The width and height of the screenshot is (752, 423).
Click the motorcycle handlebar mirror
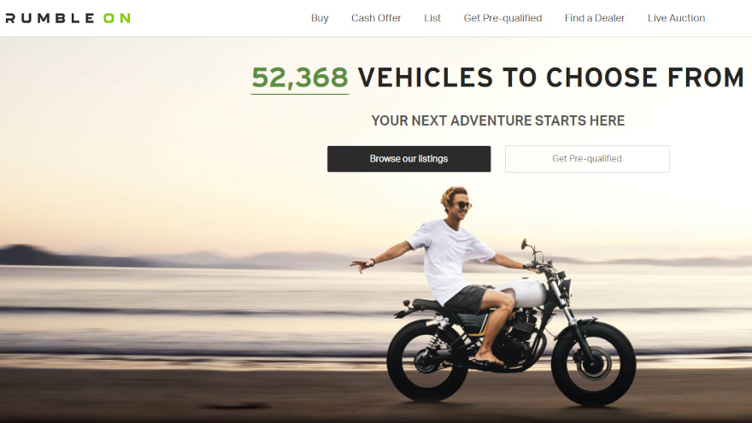[525, 244]
